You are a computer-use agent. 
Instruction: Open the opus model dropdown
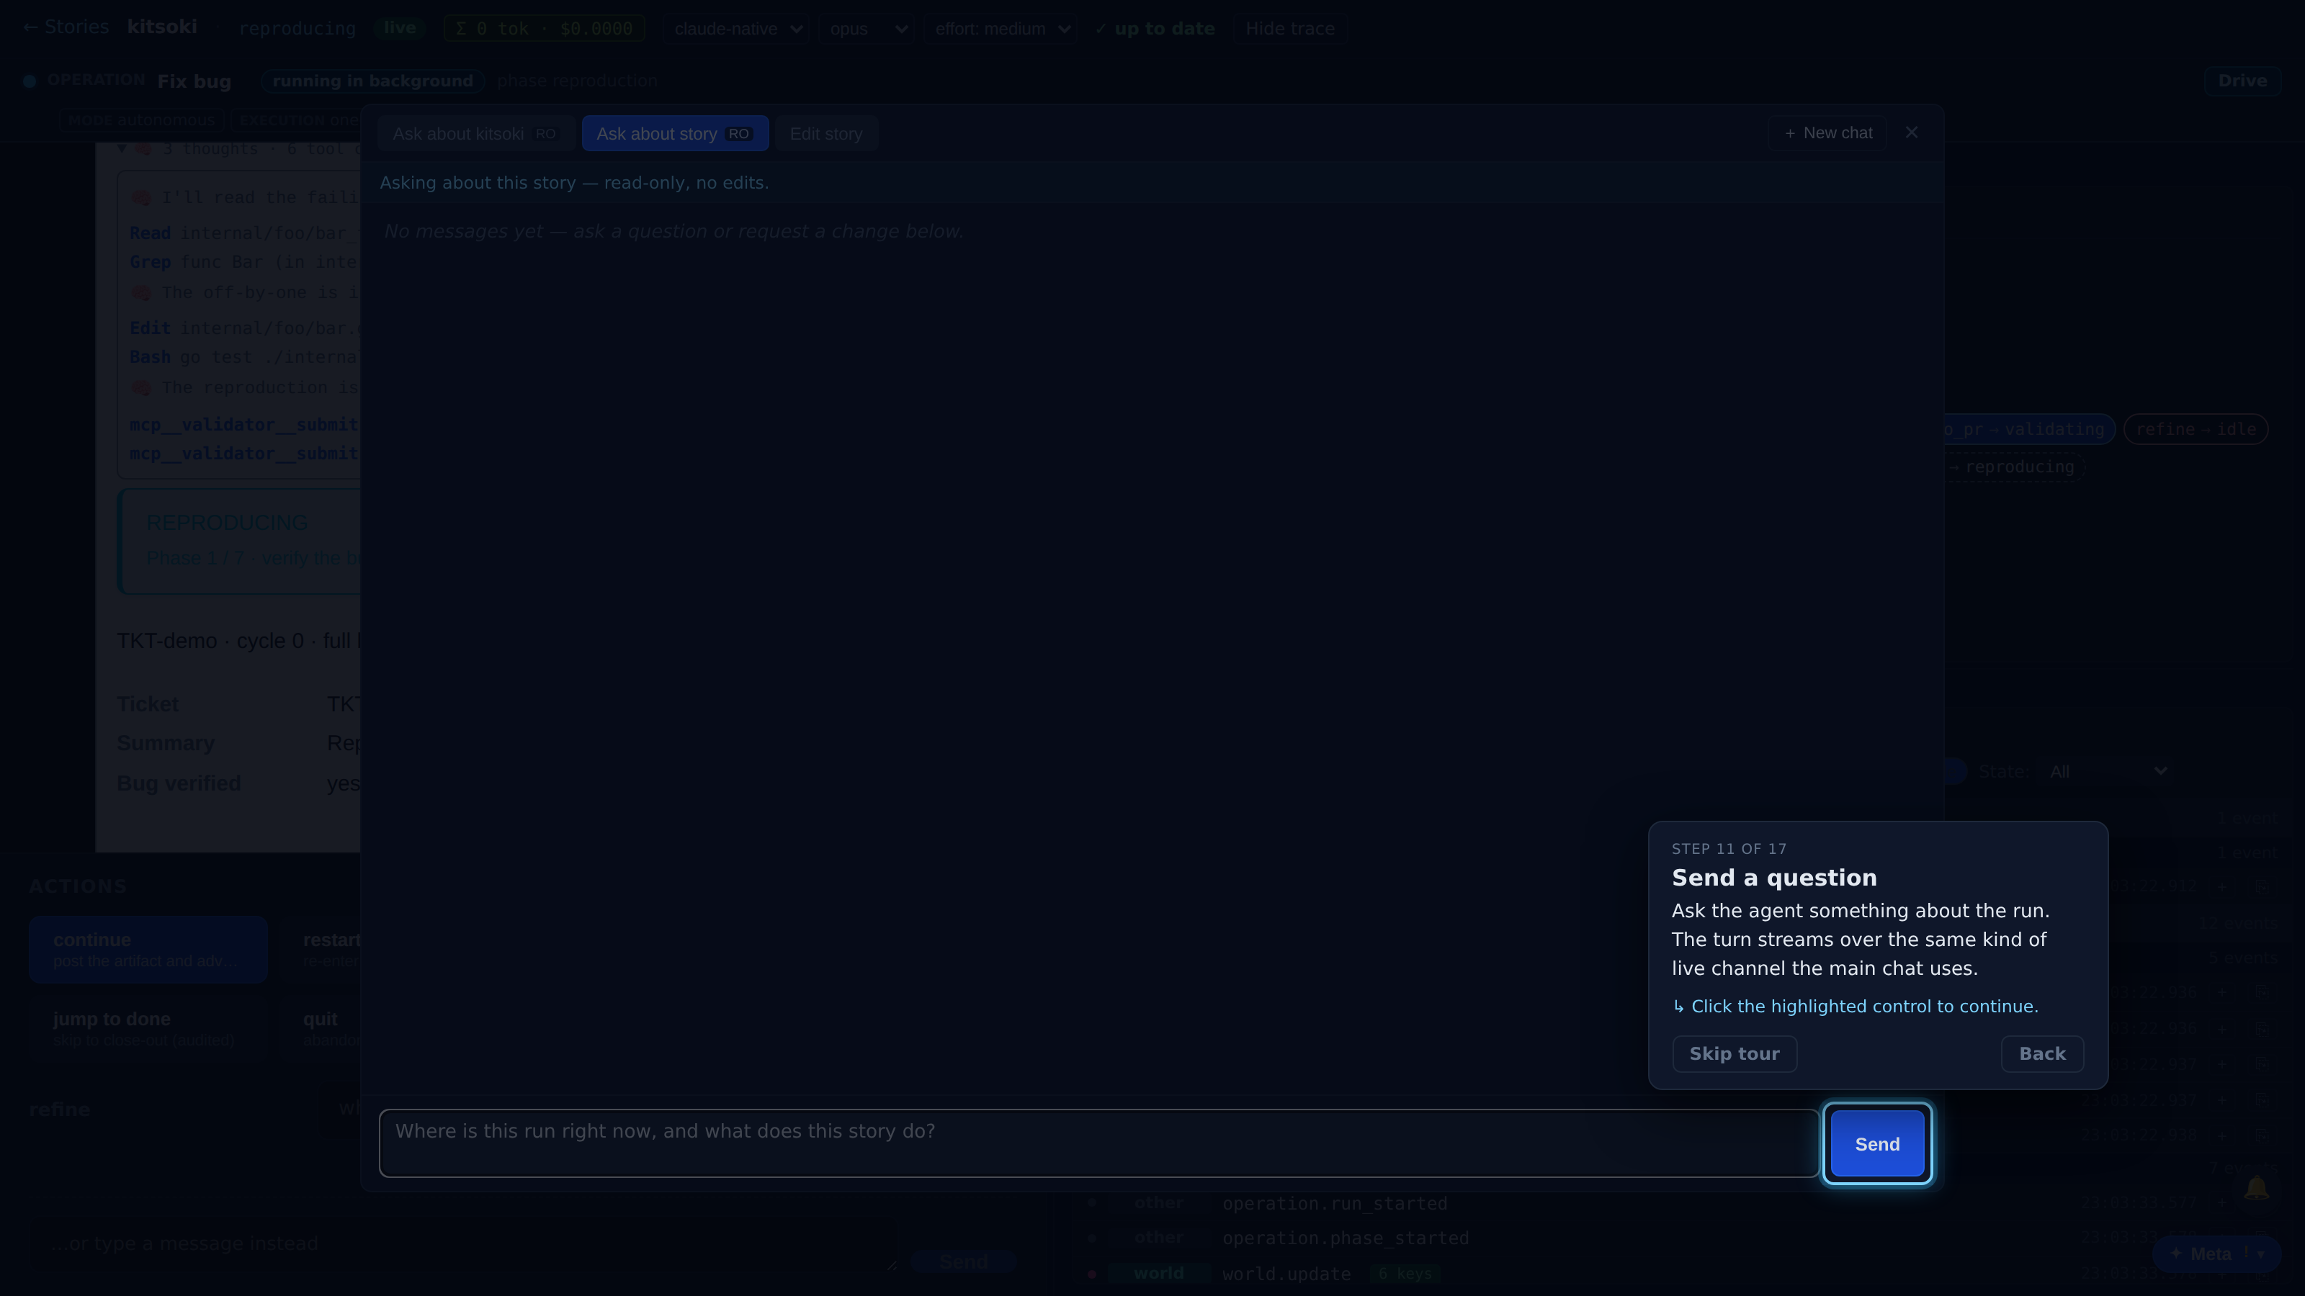coord(866,29)
